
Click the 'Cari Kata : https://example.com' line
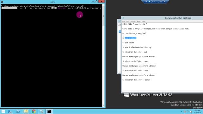[156, 29]
